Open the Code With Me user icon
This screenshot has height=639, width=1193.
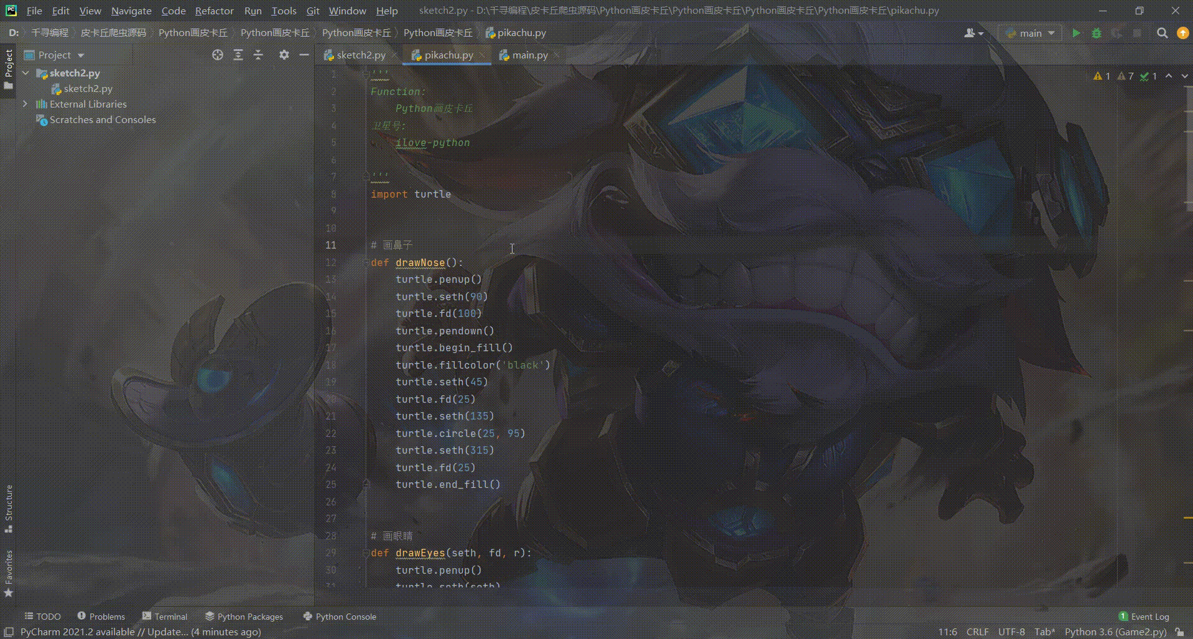coord(974,33)
